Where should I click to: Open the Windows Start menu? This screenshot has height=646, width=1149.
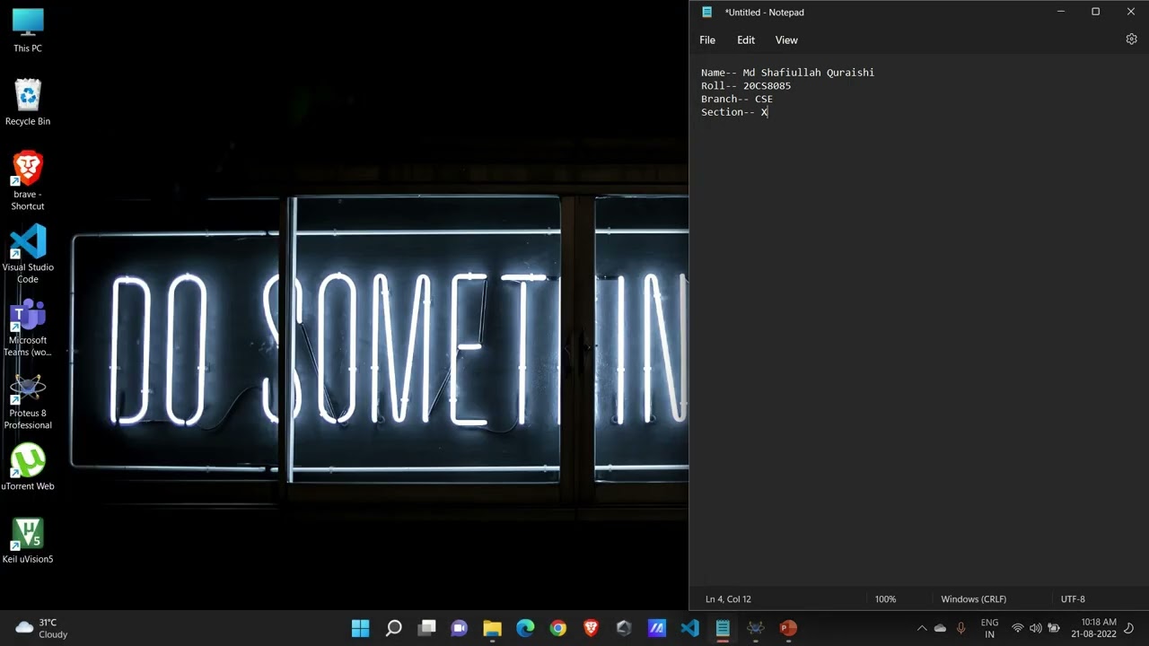click(x=360, y=628)
